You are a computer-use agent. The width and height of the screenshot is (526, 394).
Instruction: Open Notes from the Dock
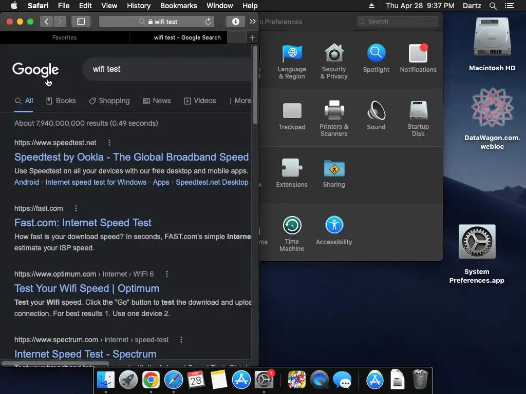219,380
